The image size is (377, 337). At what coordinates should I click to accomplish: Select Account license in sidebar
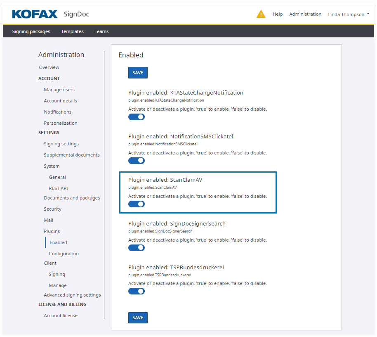pyautogui.click(x=61, y=316)
